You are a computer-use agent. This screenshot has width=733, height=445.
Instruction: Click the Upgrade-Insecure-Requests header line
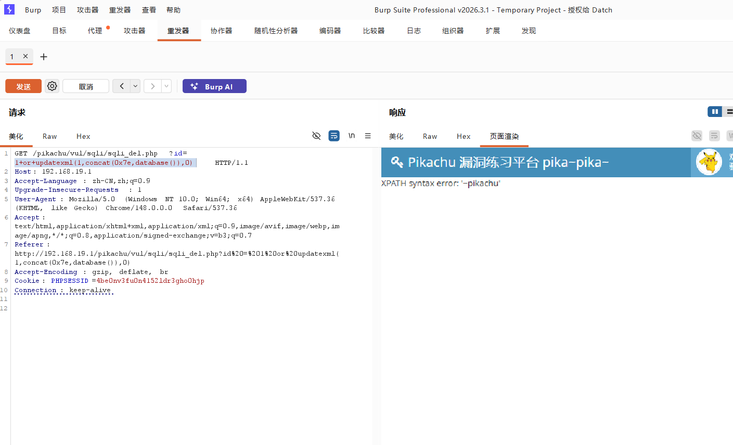coord(78,190)
